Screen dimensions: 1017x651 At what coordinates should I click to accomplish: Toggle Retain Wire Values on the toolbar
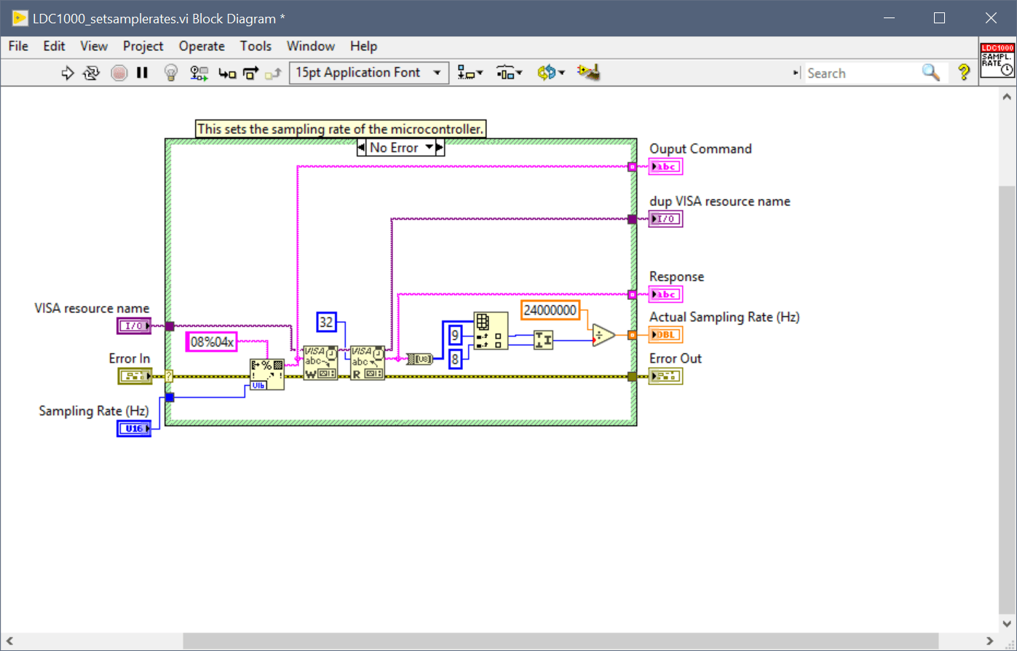pyautogui.click(x=199, y=72)
